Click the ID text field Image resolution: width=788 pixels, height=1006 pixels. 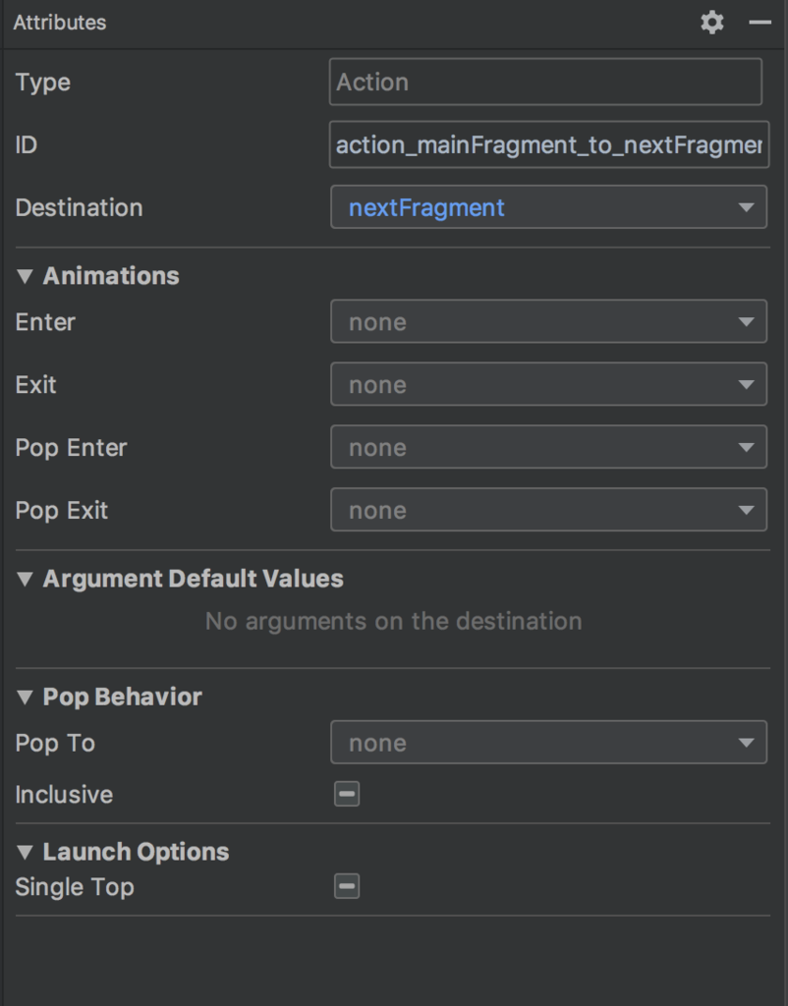(x=548, y=145)
